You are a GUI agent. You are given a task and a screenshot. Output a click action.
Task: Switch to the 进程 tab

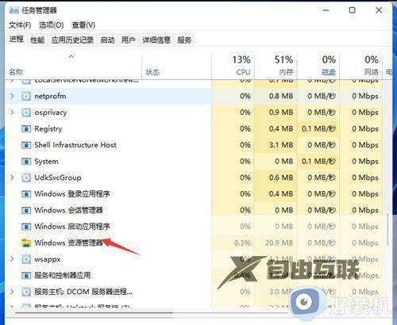(x=17, y=40)
